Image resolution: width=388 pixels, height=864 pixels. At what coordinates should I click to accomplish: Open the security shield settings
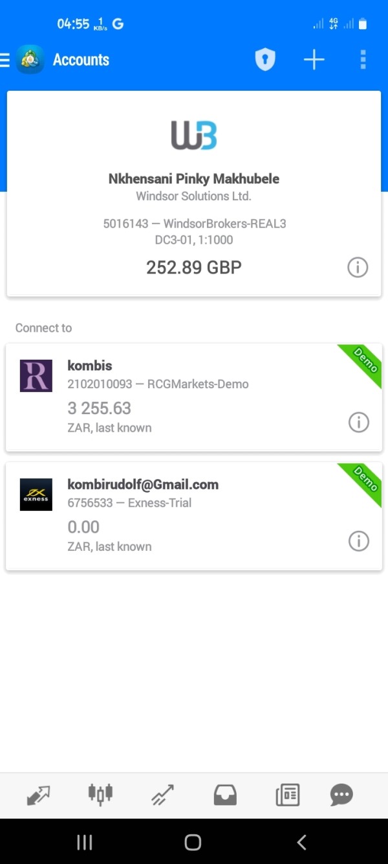click(265, 60)
